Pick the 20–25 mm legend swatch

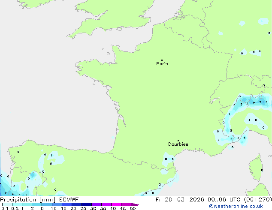click(77, 204)
